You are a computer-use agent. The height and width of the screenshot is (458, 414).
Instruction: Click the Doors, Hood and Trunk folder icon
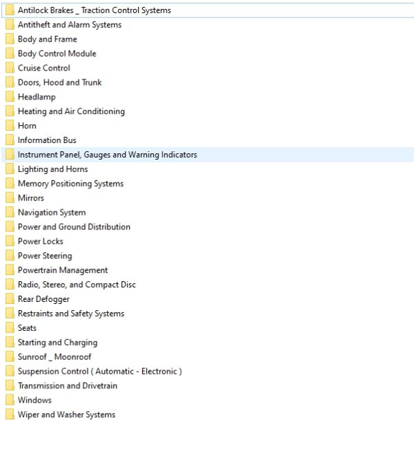10,82
